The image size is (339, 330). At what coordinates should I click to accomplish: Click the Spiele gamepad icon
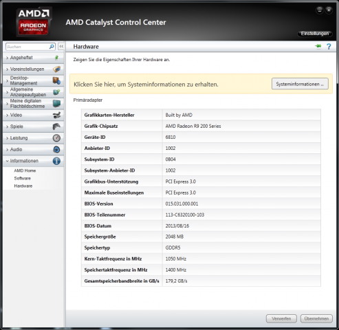[x=56, y=126]
